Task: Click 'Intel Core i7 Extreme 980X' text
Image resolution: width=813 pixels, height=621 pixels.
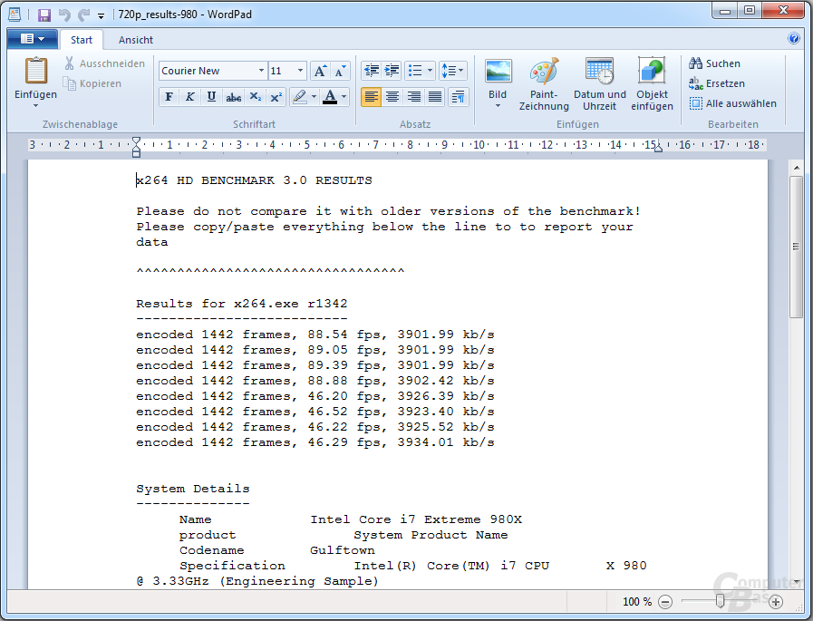Action: click(x=416, y=519)
